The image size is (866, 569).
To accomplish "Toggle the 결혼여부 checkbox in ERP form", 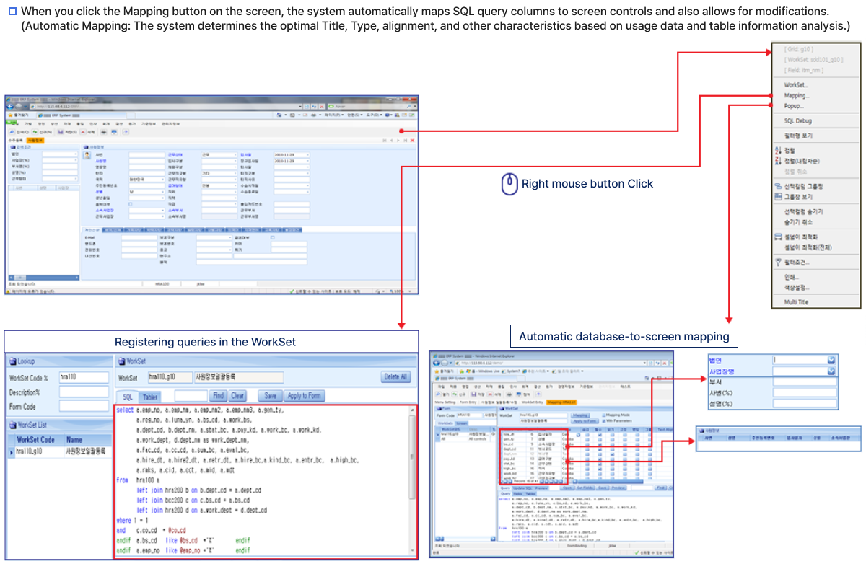I will pyautogui.click(x=273, y=237).
